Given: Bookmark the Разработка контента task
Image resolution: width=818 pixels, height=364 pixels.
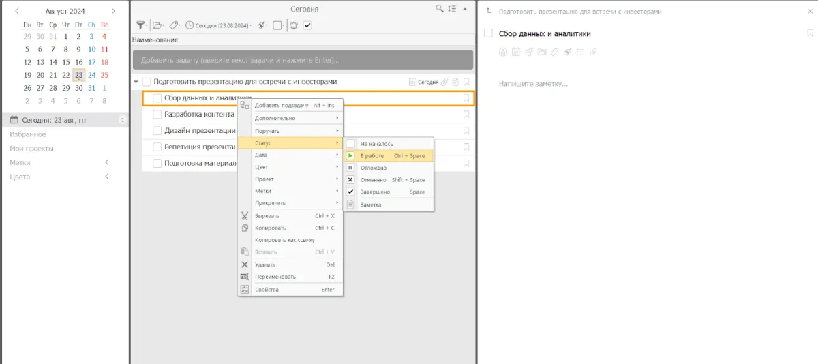Looking at the screenshot, I should 466,115.
